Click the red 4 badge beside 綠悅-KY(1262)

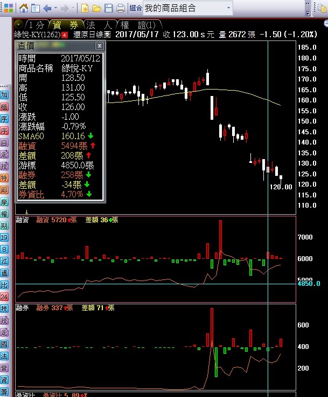[65, 35]
